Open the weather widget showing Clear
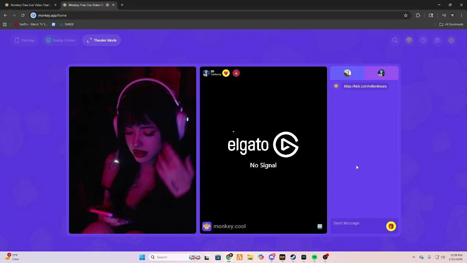This screenshot has height=263, width=467. (x=12, y=257)
